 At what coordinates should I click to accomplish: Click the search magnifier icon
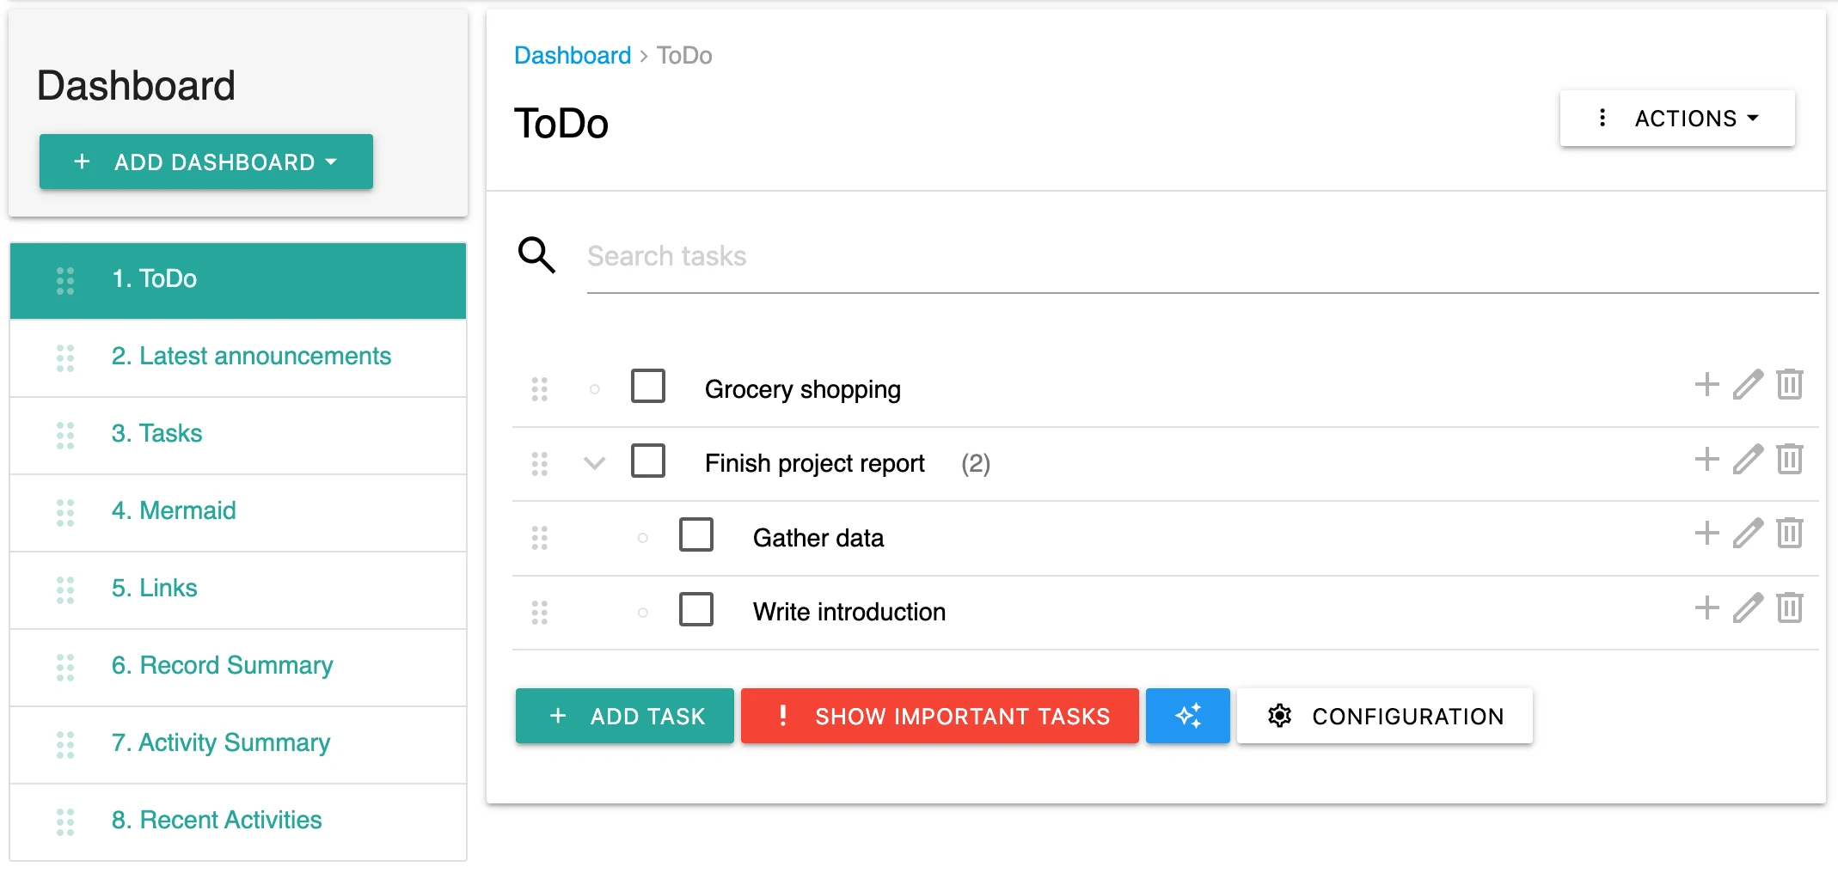[x=536, y=255]
